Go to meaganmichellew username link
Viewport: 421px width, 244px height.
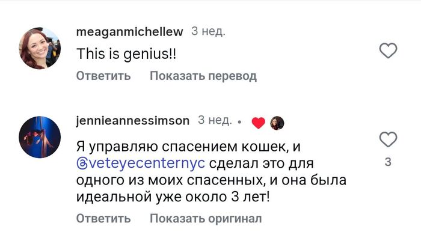tap(129, 31)
